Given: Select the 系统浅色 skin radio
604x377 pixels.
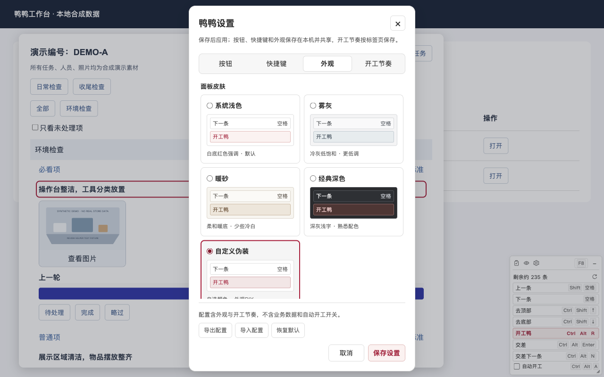Looking at the screenshot, I should point(210,106).
